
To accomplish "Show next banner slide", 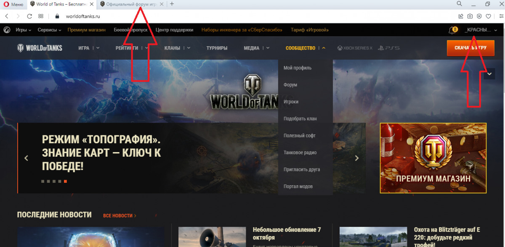I will click(357, 158).
